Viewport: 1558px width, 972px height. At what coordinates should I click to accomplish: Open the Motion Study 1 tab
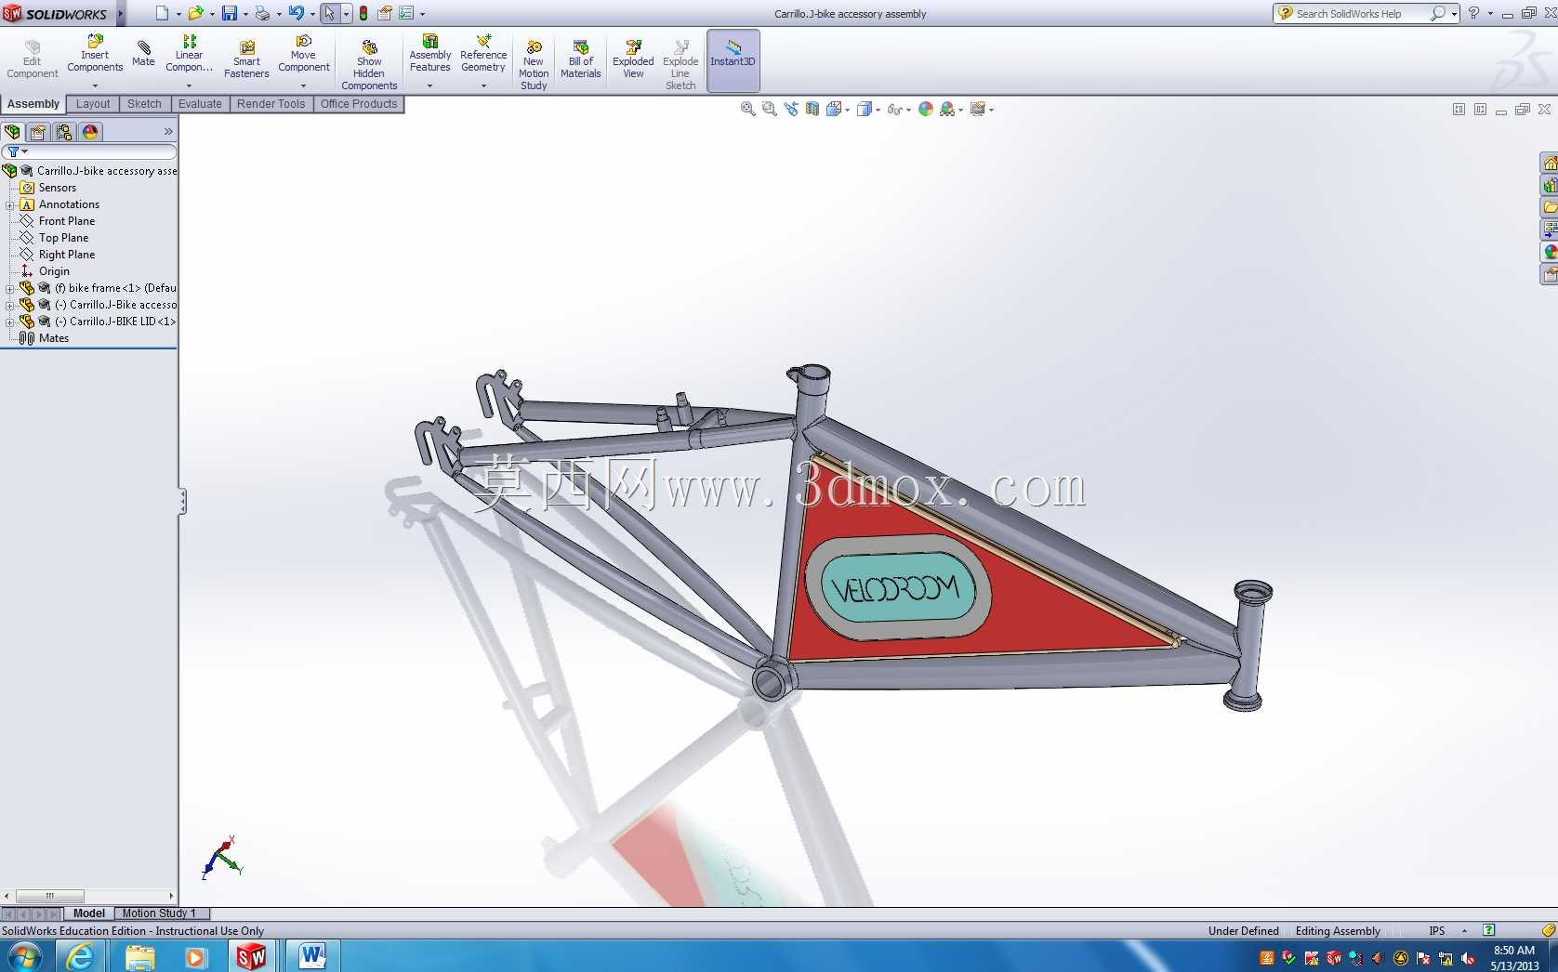coord(159,913)
